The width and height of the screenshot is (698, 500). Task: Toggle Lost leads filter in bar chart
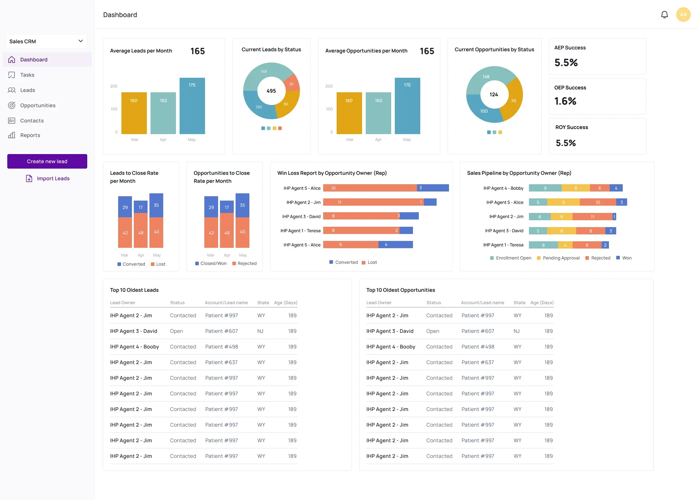pyautogui.click(x=158, y=264)
